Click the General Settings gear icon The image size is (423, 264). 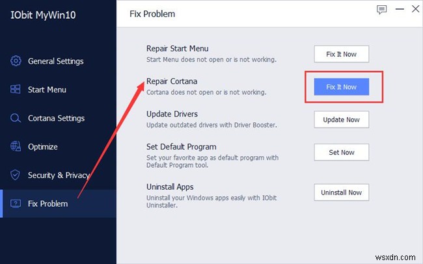point(16,61)
